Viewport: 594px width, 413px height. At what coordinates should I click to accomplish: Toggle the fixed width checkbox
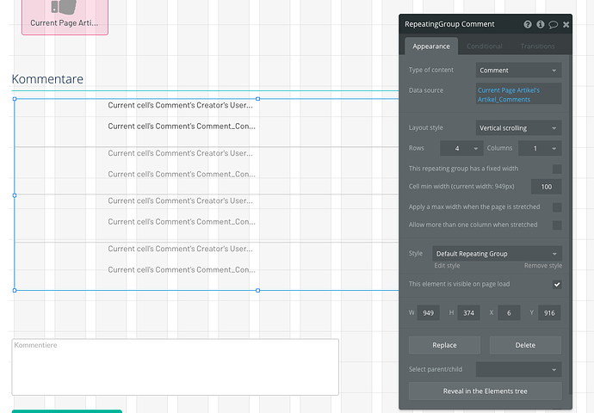(557, 169)
